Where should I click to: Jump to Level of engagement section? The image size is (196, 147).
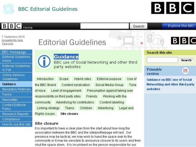(x=66, y=91)
